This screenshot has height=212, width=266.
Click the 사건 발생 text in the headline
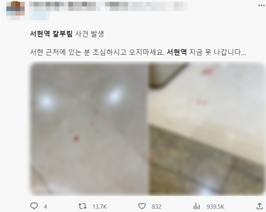(89, 34)
